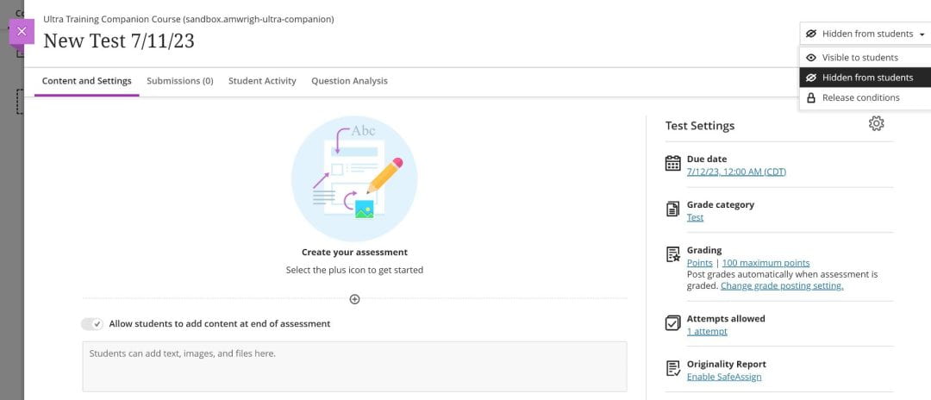
Task: Toggle allow students to add content switch
Action: click(92, 324)
